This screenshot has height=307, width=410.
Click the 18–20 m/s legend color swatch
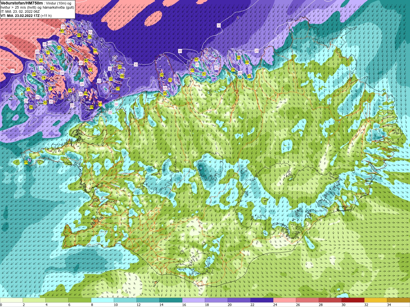click(x=216, y=300)
